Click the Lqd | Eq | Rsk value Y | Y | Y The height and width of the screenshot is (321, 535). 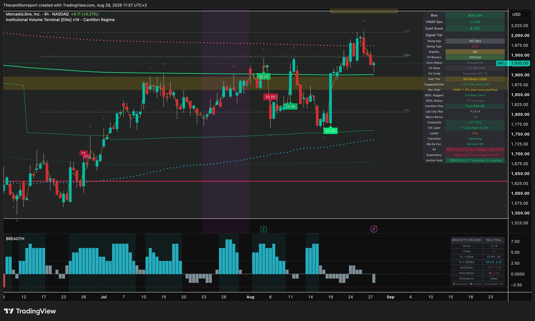475,112
